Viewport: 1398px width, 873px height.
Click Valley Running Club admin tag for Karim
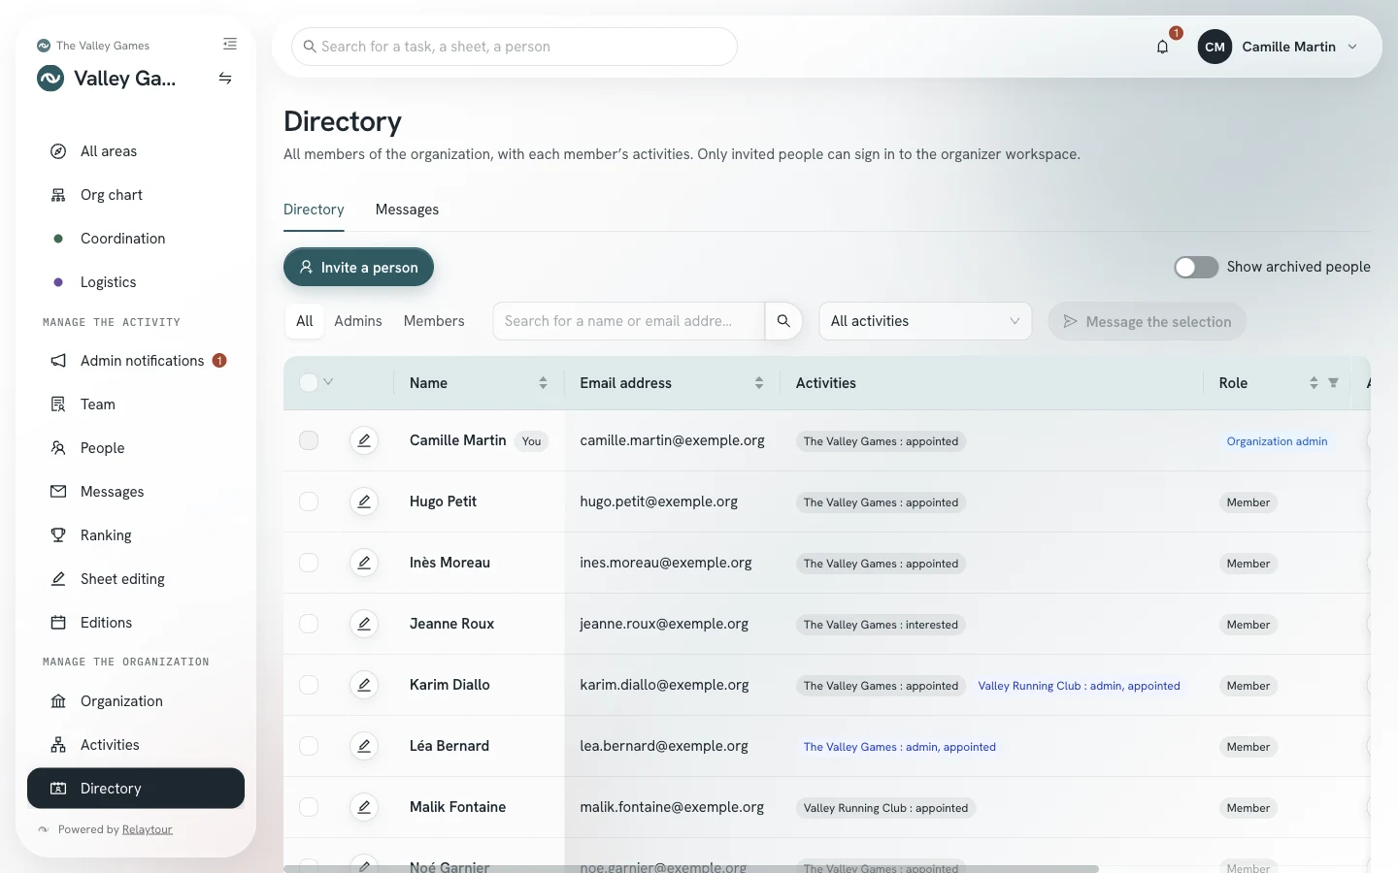(1079, 686)
